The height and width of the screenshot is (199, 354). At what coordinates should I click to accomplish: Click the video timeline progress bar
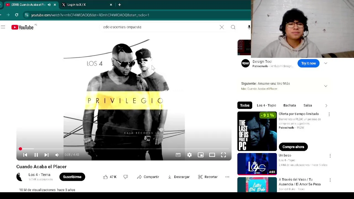pyautogui.click(x=124, y=149)
